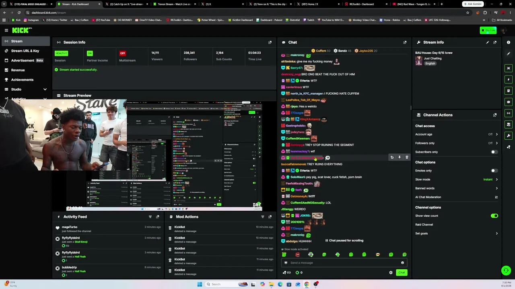Disable Show view count switch
Screen dimensions: 515x289
[494, 216]
